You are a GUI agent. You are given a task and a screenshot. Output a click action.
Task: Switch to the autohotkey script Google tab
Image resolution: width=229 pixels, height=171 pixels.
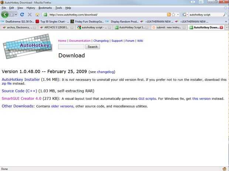coord(94,27)
